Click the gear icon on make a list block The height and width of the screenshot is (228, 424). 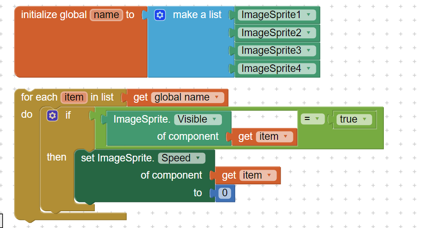(160, 15)
